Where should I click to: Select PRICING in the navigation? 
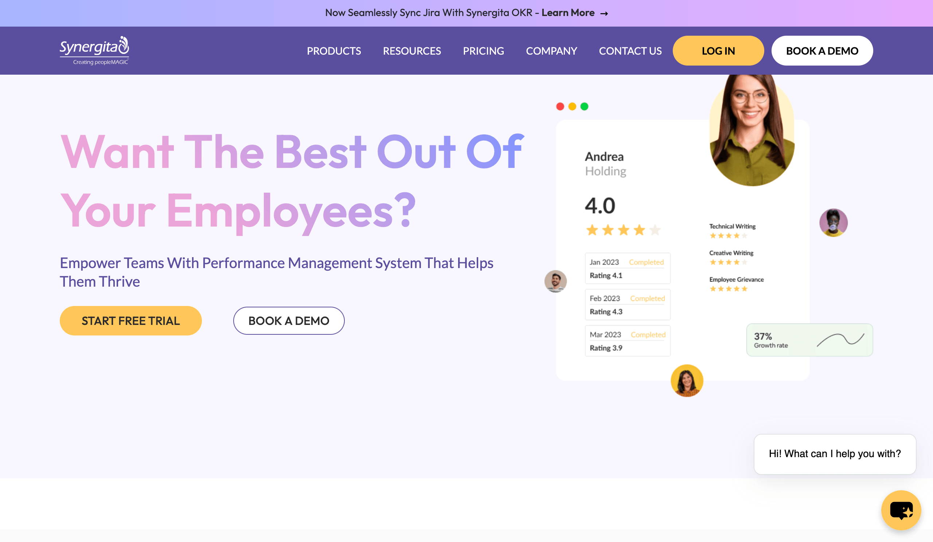[483, 51]
